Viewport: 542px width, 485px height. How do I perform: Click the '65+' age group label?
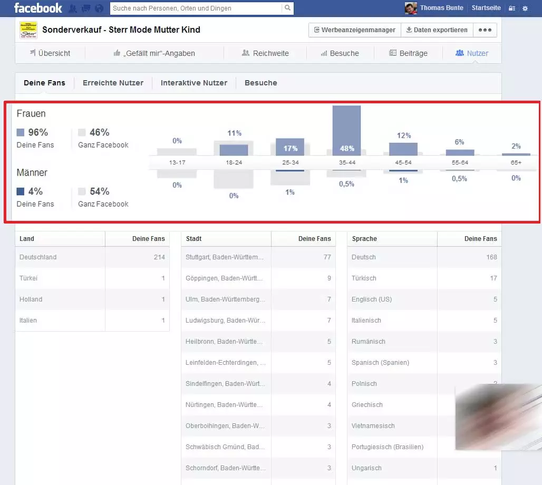(x=516, y=162)
